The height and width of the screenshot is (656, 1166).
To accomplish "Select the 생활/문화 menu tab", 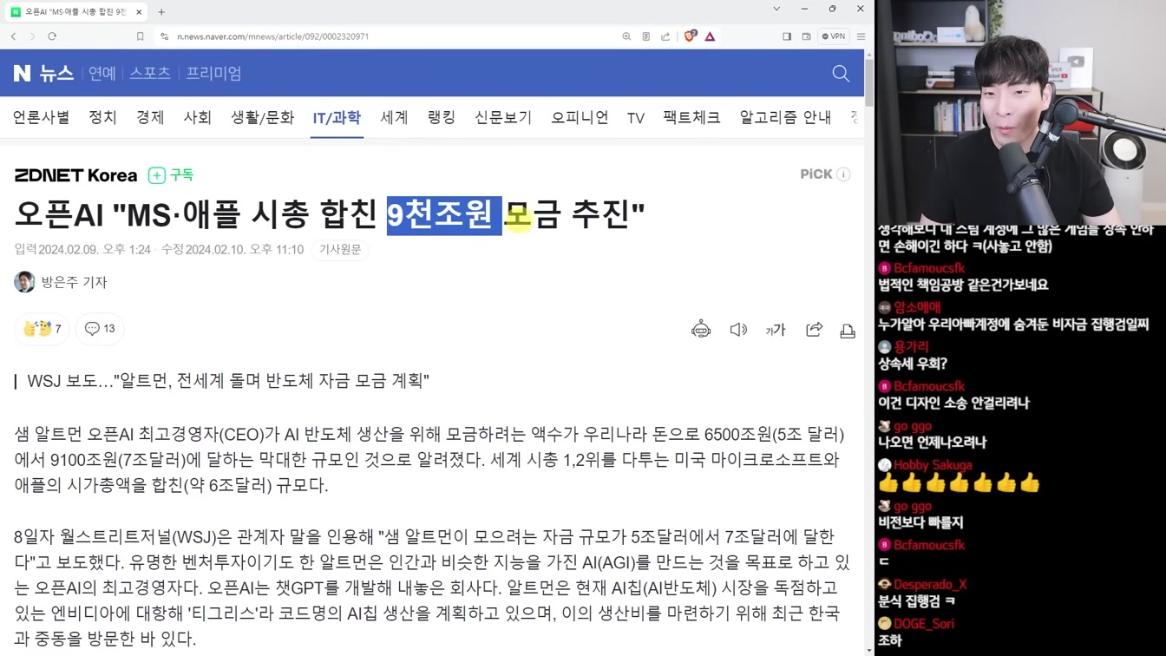I will point(262,117).
